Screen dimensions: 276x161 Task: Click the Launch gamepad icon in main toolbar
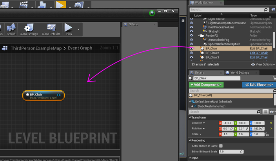(79, 4)
